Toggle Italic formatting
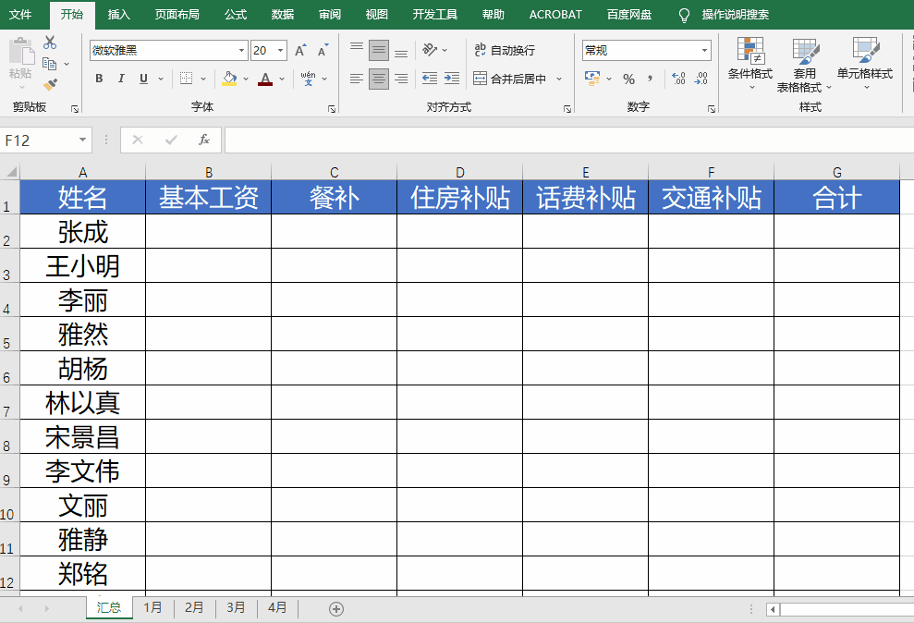This screenshot has height=623, width=914. 121,79
